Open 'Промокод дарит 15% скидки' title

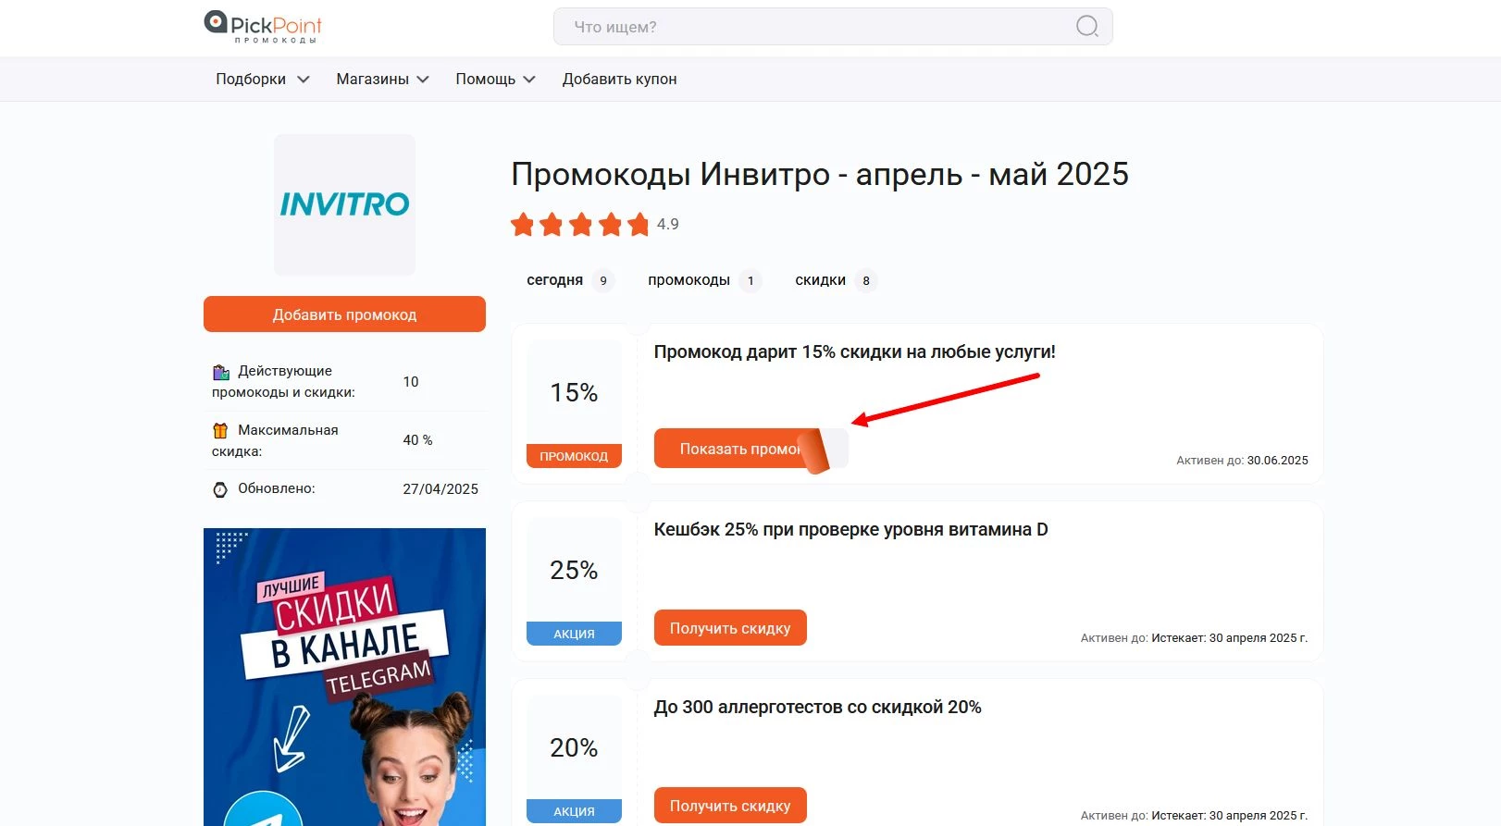[x=854, y=351]
